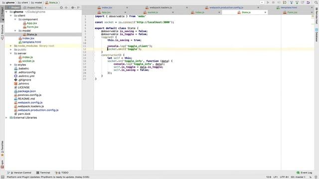Image resolution: width=319 pixels, height=179 pixels.
Task: Click the VCS commit changes icon
Action: pos(297,2)
